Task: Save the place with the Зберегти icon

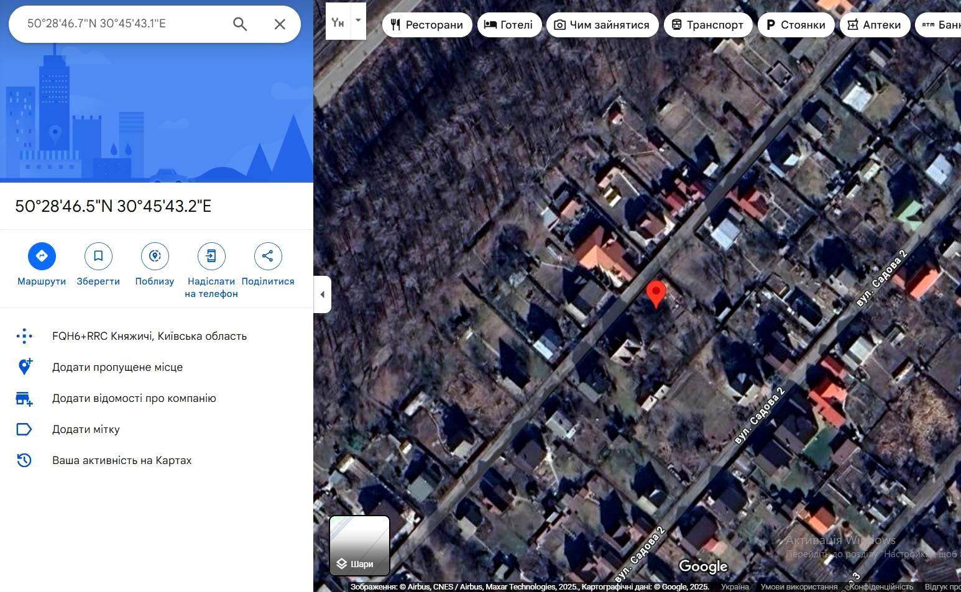Action: [98, 256]
